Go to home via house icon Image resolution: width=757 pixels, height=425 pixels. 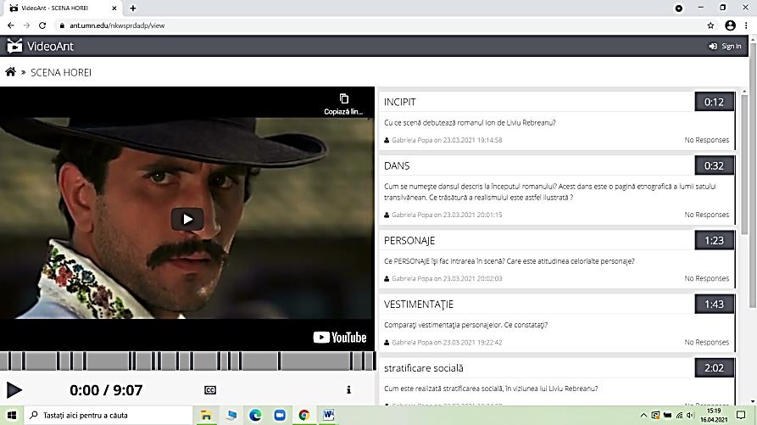pyautogui.click(x=10, y=72)
